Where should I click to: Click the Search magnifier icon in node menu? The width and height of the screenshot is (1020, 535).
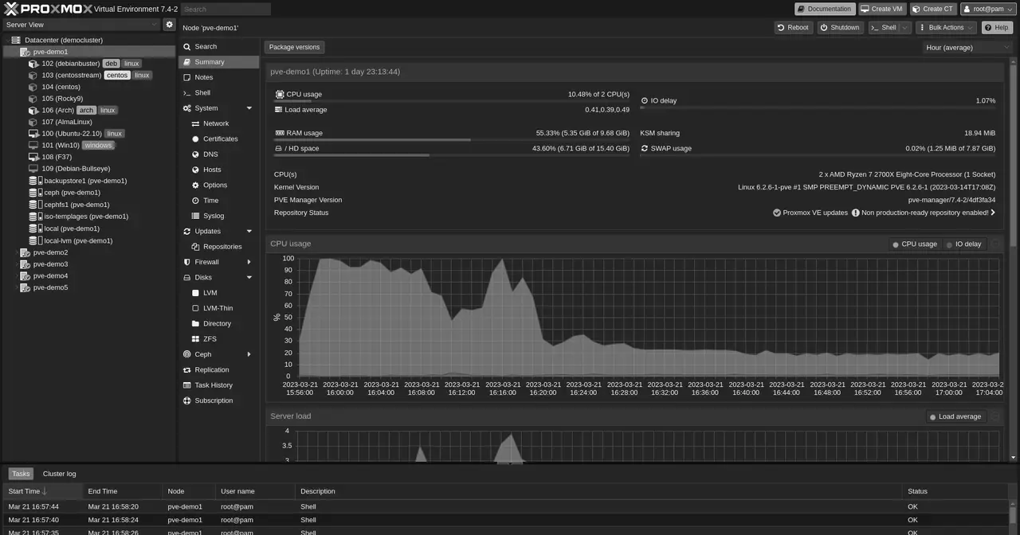187,47
